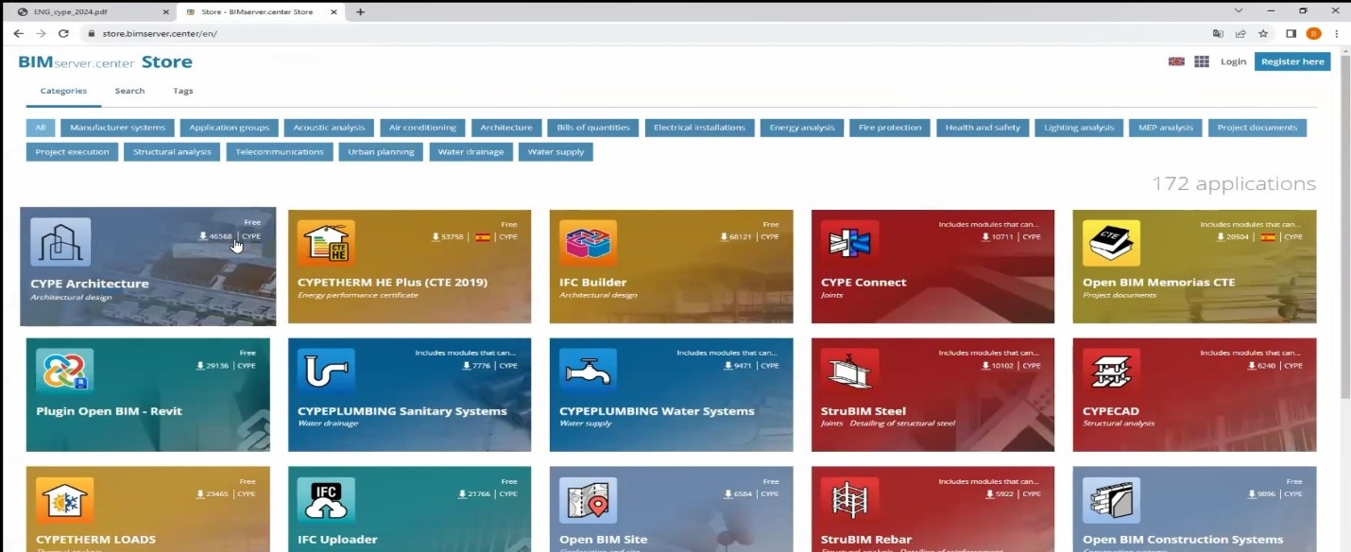Click the '46568' download count on CYPE Architecture
This screenshot has height=552, width=1351.
pos(220,236)
